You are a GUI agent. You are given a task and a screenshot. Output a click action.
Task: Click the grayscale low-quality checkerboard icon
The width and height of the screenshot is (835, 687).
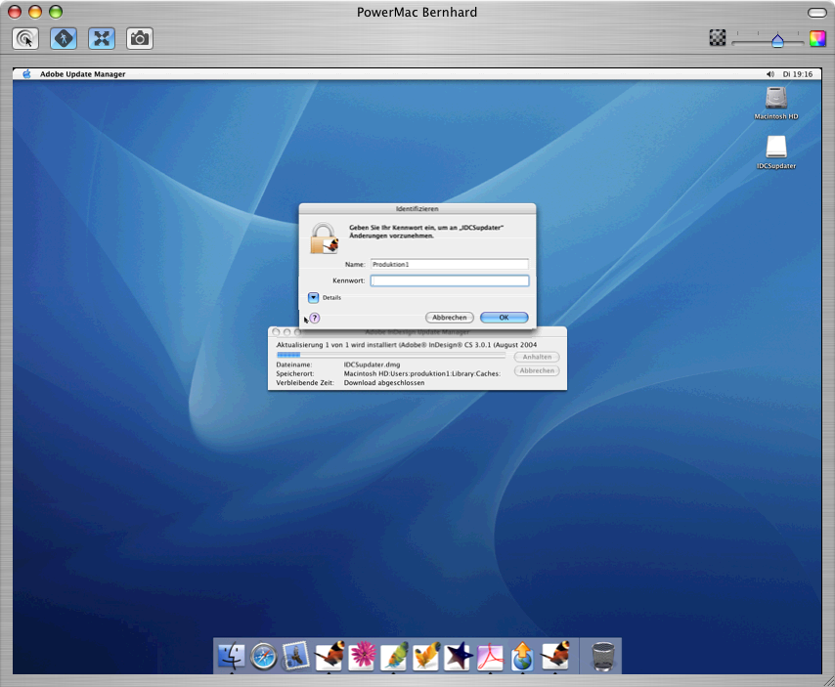click(x=718, y=38)
